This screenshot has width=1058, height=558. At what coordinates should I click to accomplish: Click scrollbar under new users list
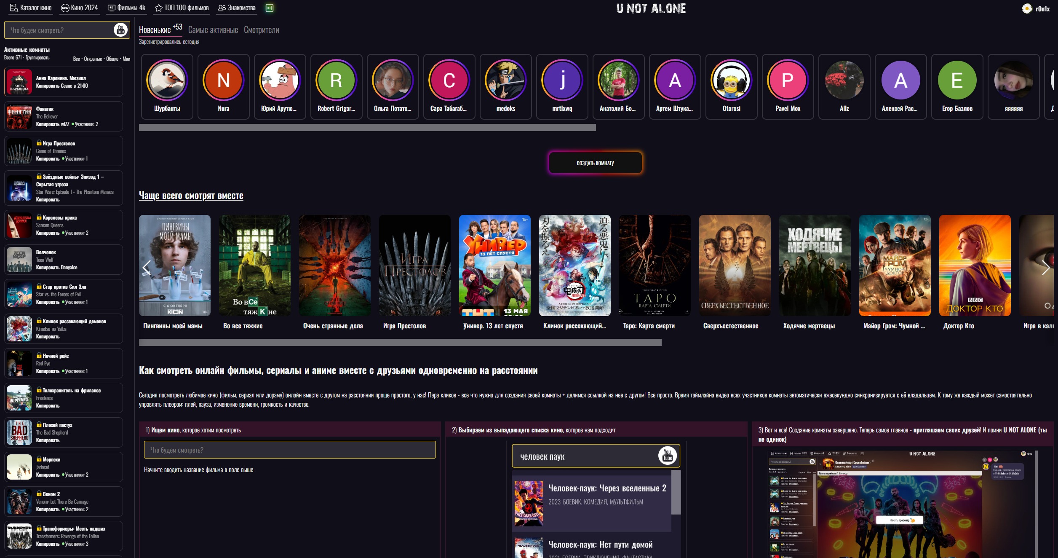[x=367, y=128]
